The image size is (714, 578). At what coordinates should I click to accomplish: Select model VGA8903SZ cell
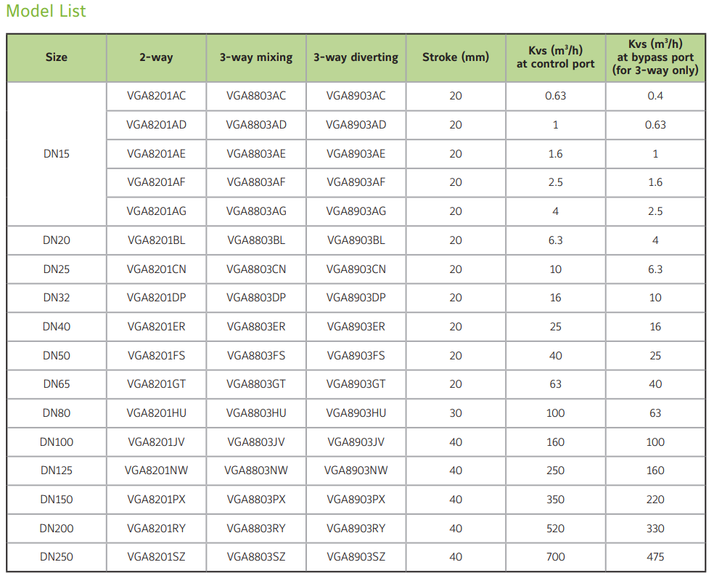[x=356, y=557]
